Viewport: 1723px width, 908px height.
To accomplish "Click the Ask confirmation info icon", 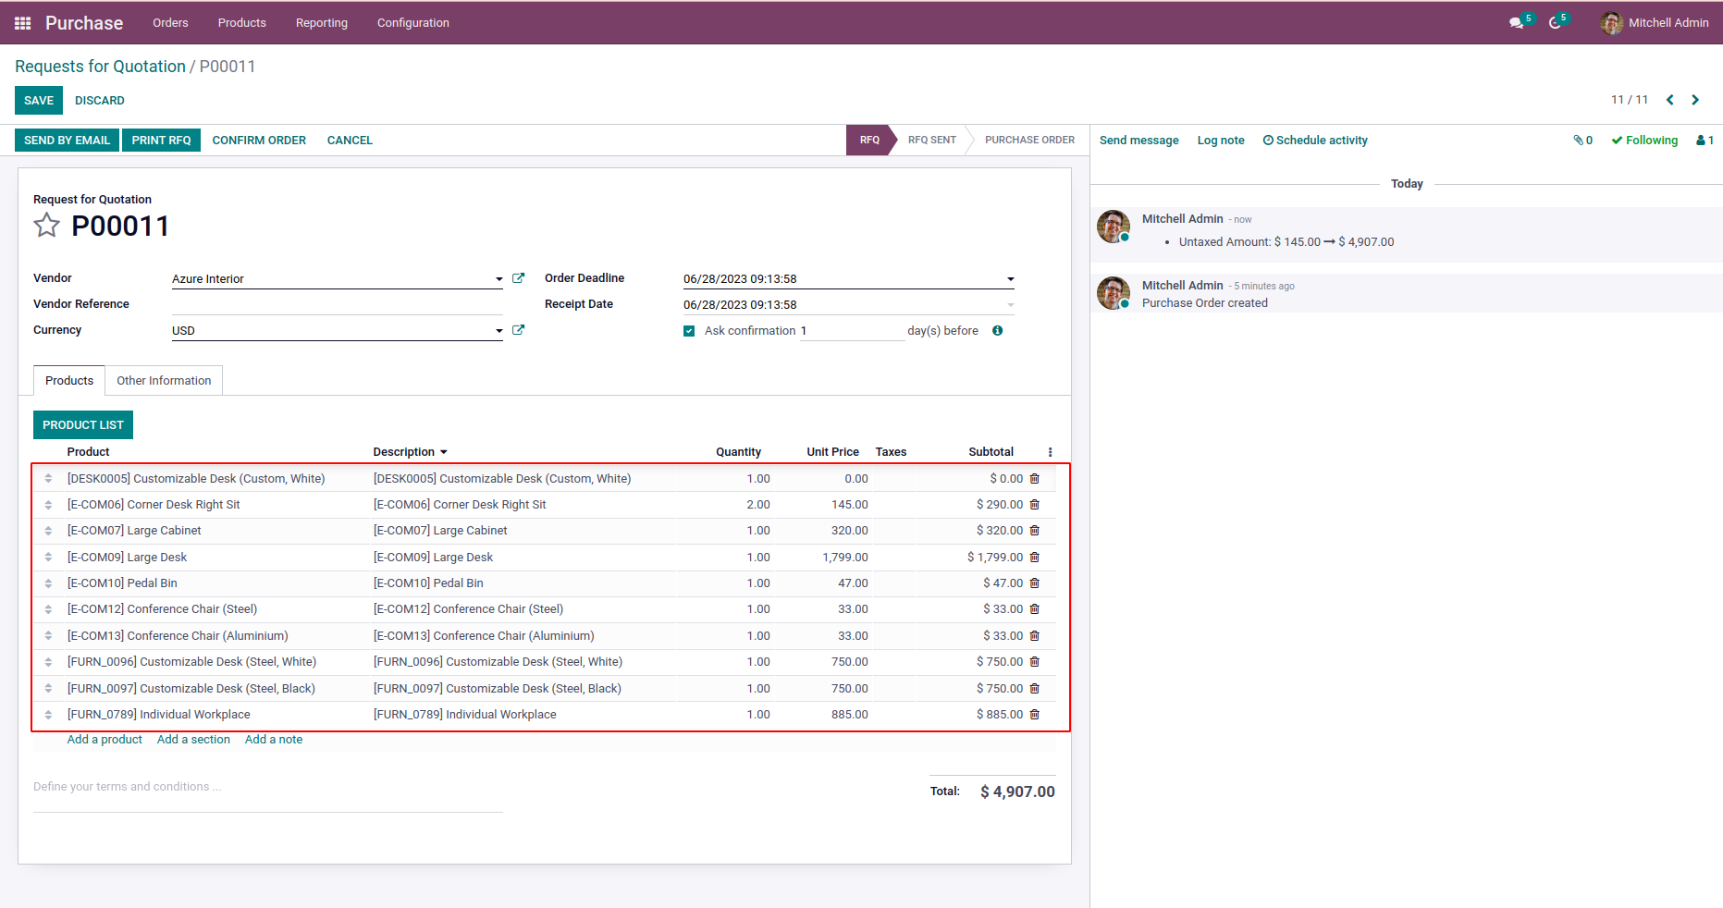I will [997, 331].
